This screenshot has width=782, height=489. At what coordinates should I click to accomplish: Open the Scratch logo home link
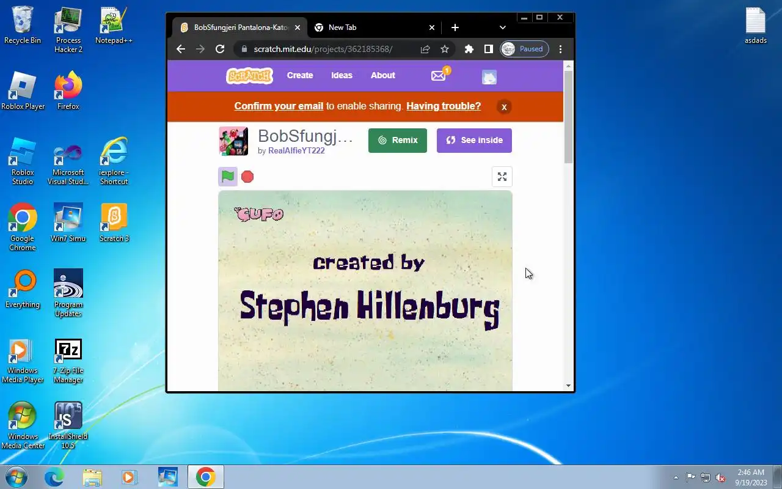249,76
